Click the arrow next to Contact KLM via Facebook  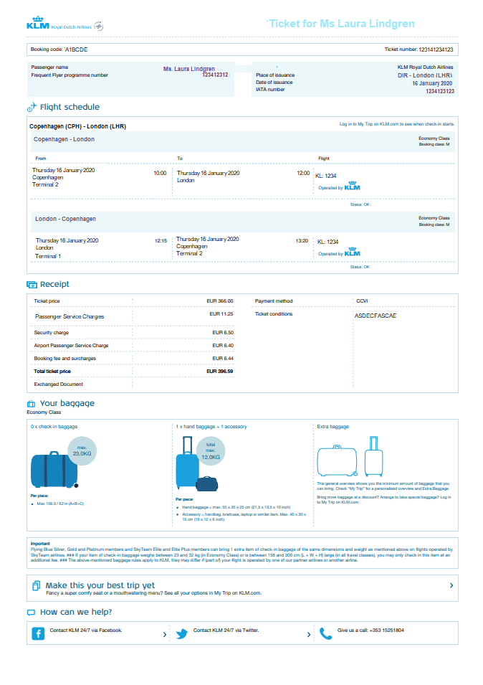165,635
